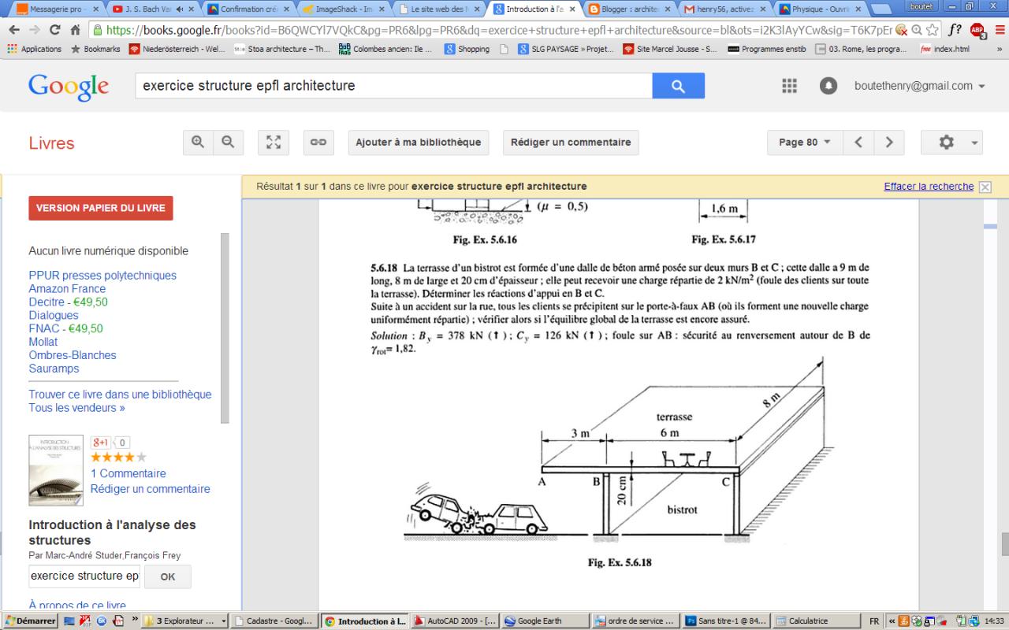1009x630 pixels.
Task: Open the FNAC seller link
Action: 44,329
